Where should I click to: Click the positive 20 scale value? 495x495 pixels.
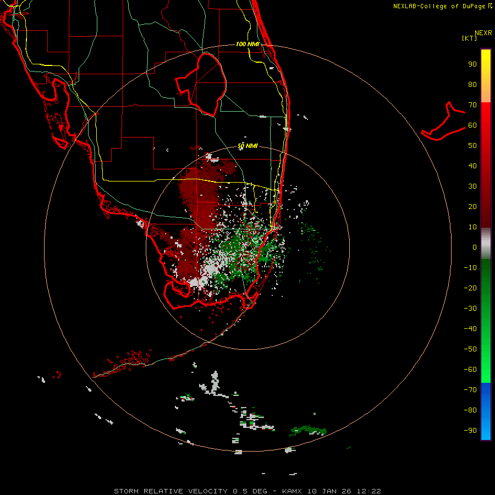tap(472, 206)
